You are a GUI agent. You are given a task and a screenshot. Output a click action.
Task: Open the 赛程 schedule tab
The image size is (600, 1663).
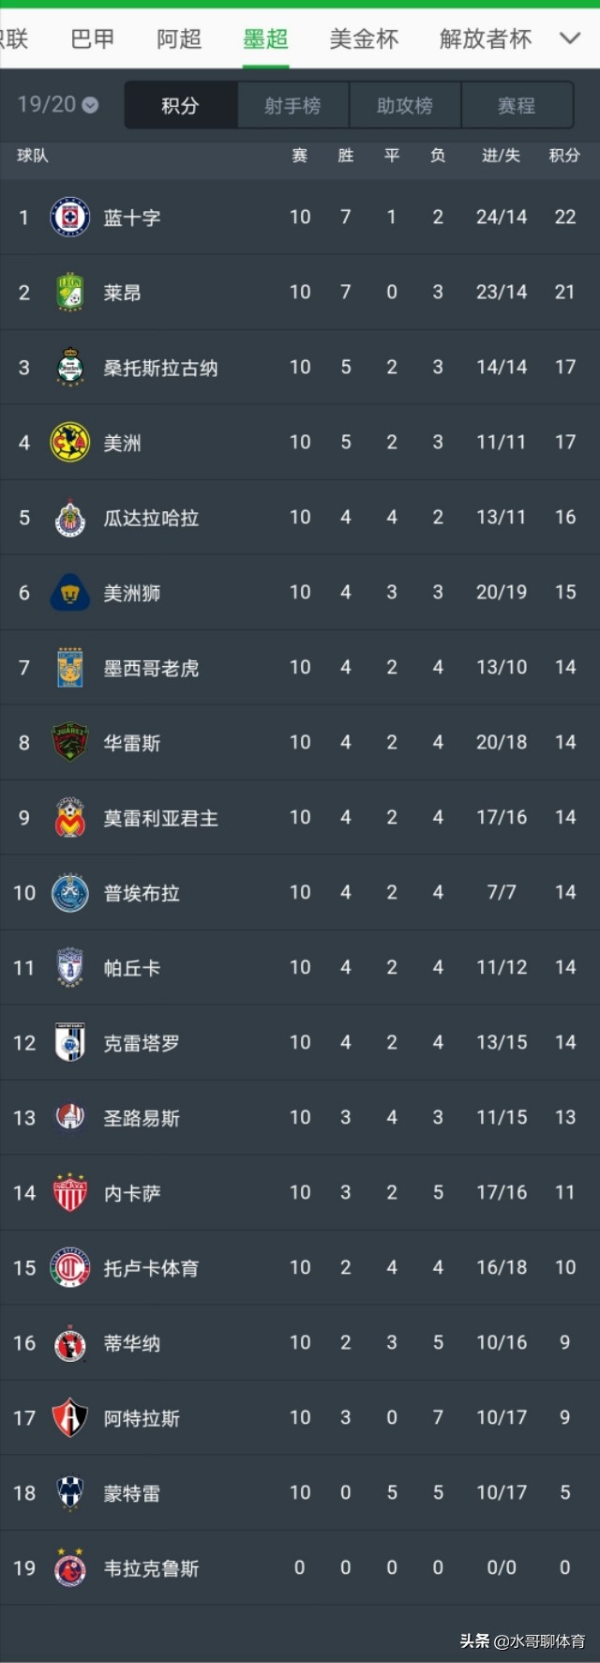coord(517,105)
